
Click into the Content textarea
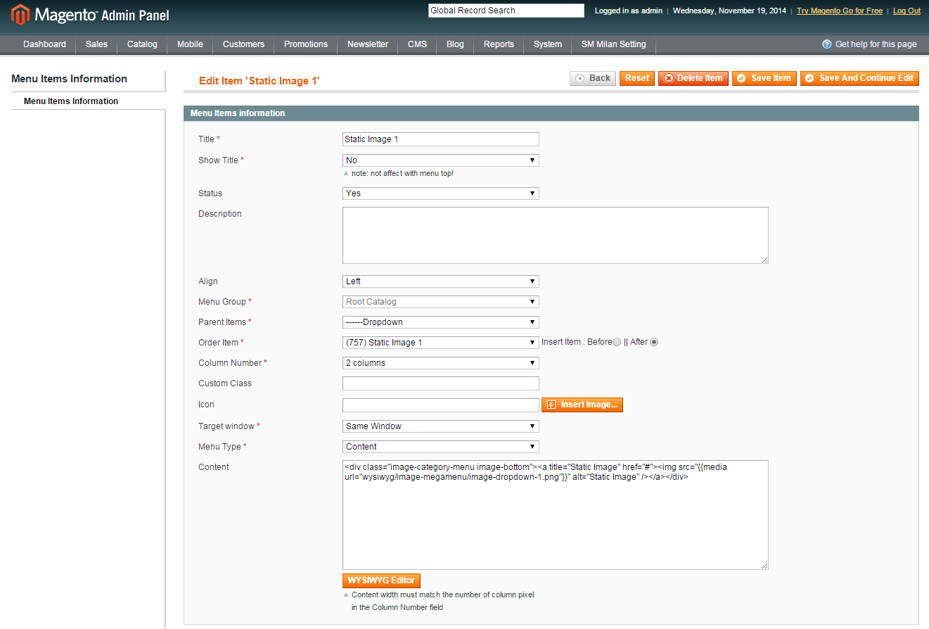pyautogui.click(x=556, y=515)
